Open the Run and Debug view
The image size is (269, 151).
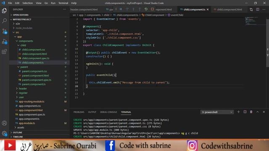(4, 42)
